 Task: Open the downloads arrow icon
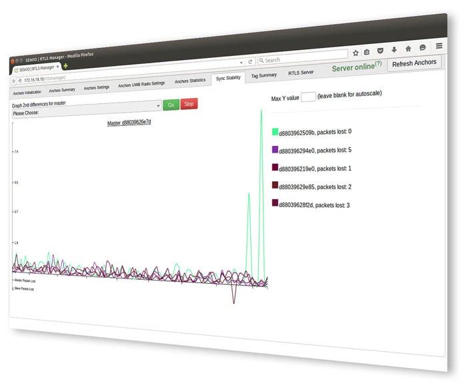point(394,50)
